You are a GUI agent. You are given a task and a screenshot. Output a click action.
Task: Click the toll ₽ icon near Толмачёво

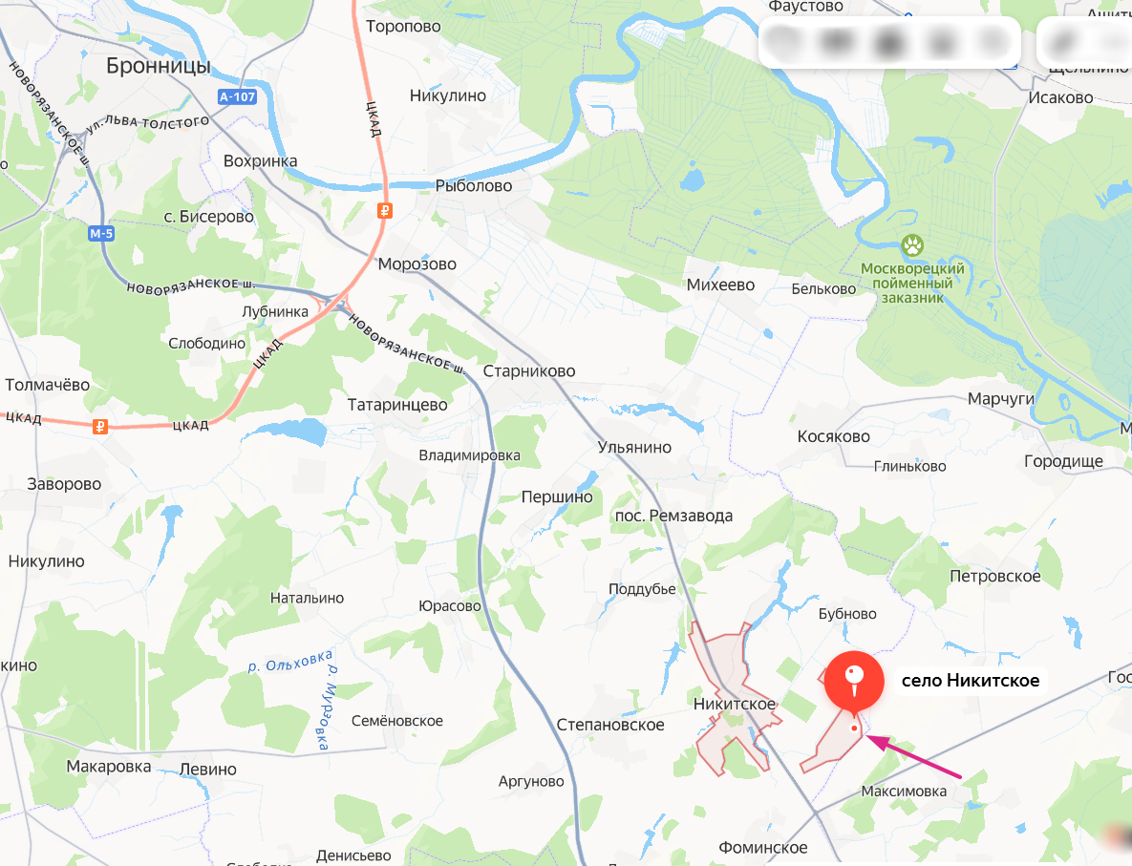[x=100, y=427]
